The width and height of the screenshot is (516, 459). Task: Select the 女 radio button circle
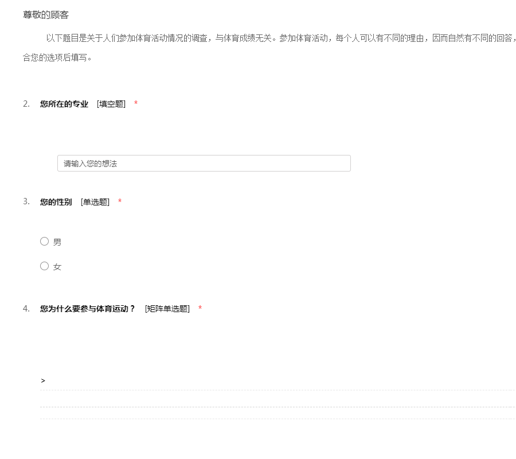point(44,266)
